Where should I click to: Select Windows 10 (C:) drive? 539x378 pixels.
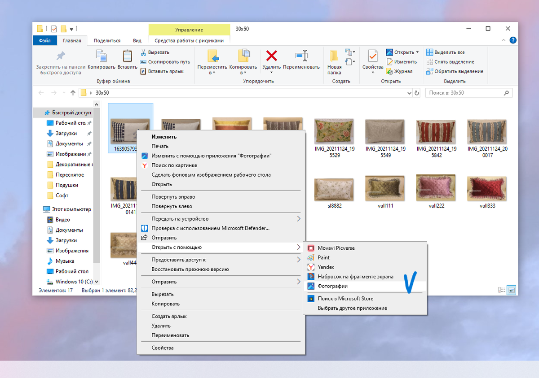pos(70,282)
